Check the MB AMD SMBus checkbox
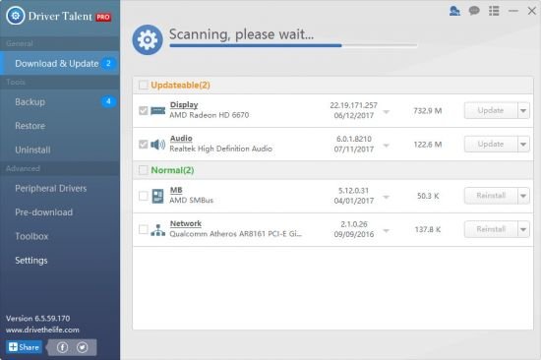 144,196
